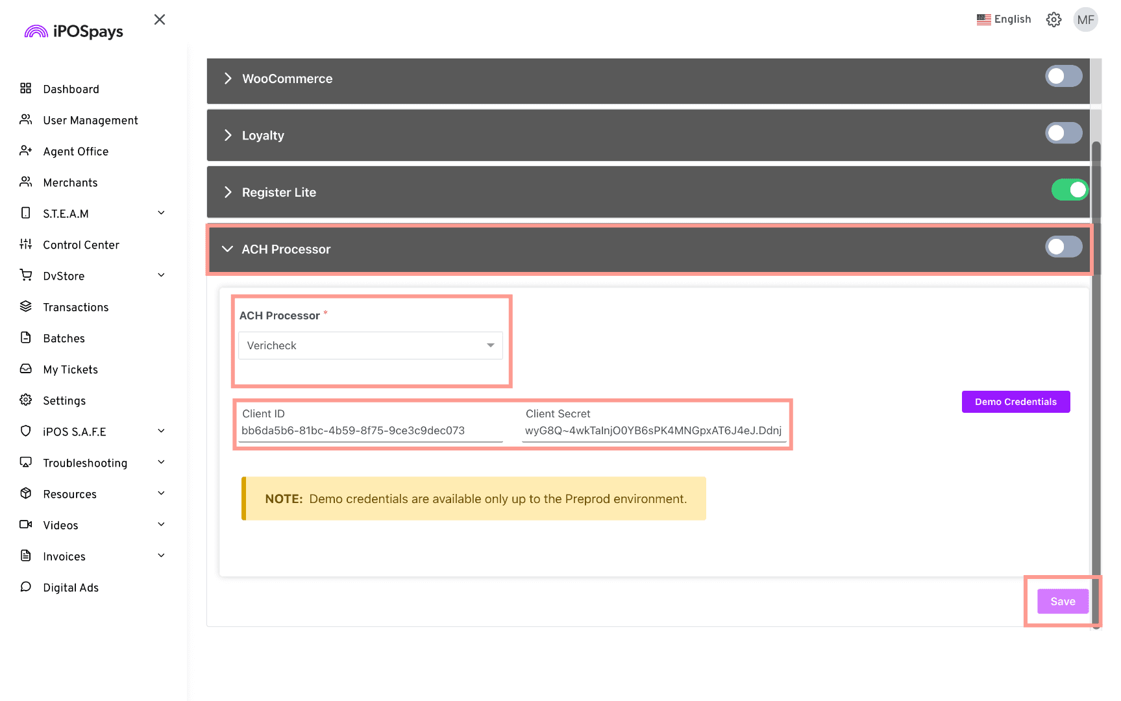Image resolution: width=1121 pixels, height=701 pixels.
Task: Expand the Invoices submenu arrow
Action: [162, 556]
